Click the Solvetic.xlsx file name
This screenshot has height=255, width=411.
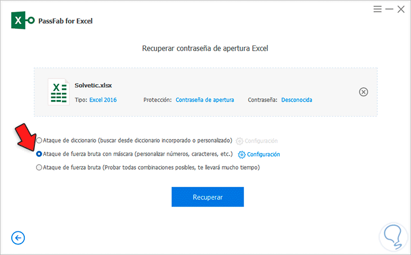click(x=93, y=85)
